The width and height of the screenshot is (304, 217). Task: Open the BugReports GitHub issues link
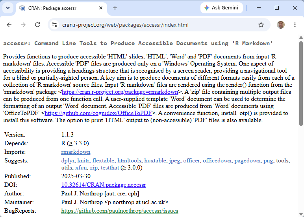point(120,211)
